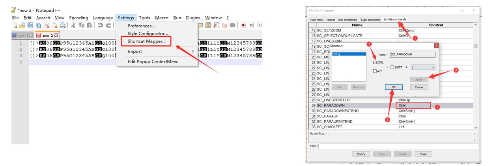Viewport: 499px width, 166px height.
Task: Open the Plugins menu
Action: coord(193,18)
